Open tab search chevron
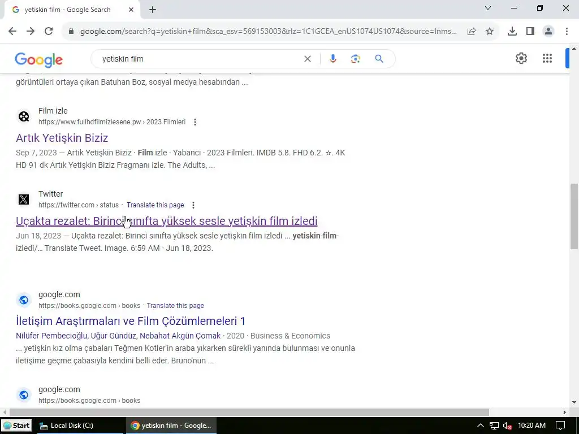This screenshot has width=579, height=434. tap(488, 8)
